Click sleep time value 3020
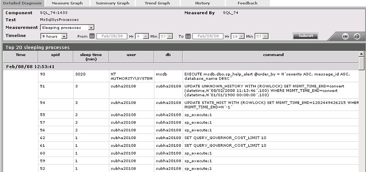Image resolution: width=366 pixels, height=172 pixels. coord(80,74)
